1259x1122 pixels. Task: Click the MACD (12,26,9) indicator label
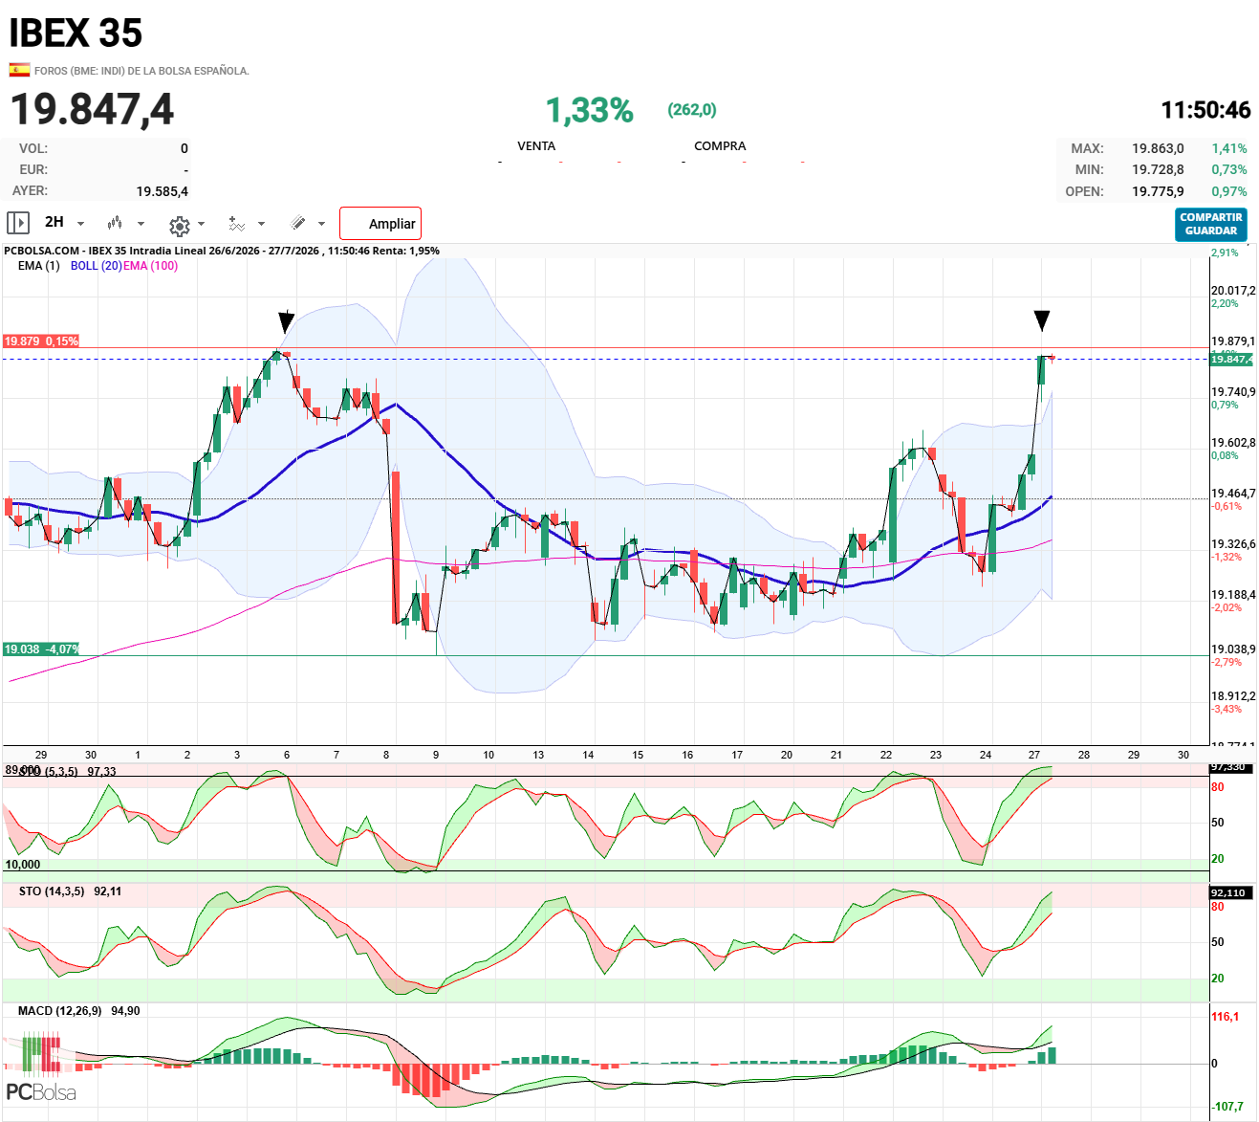click(x=59, y=1011)
